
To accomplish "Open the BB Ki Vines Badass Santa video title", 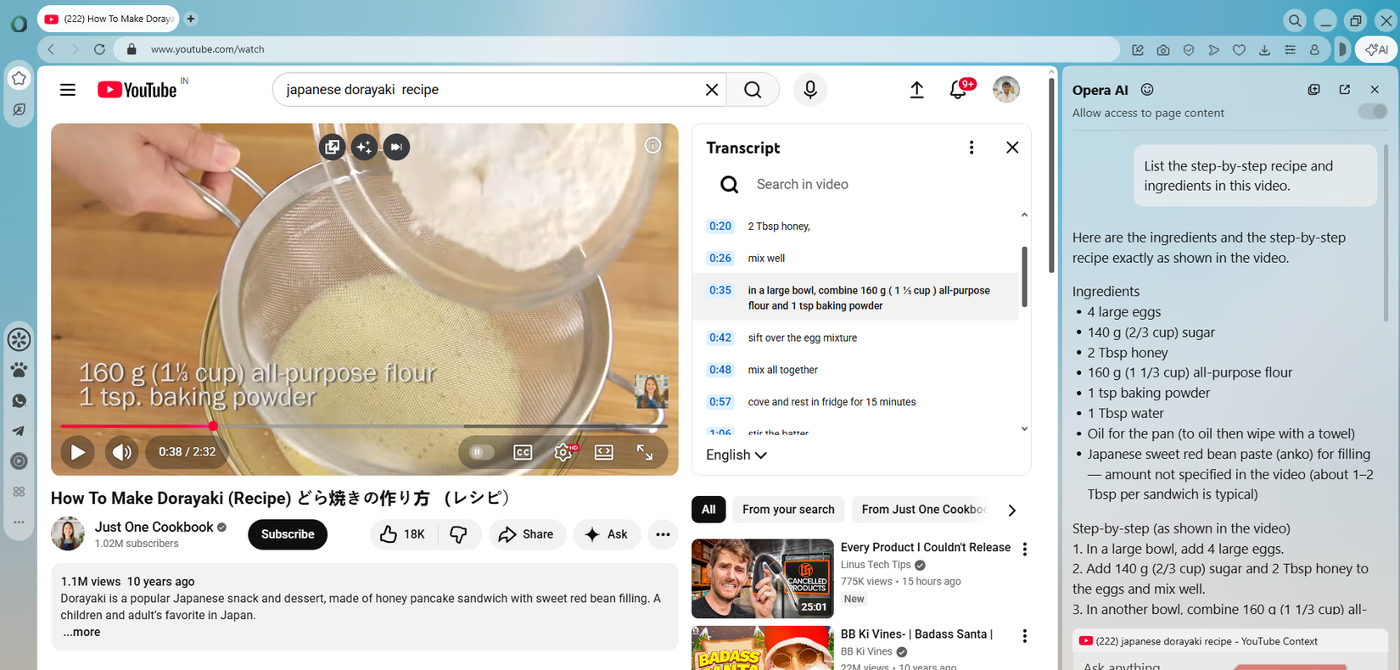I will click(916, 634).
